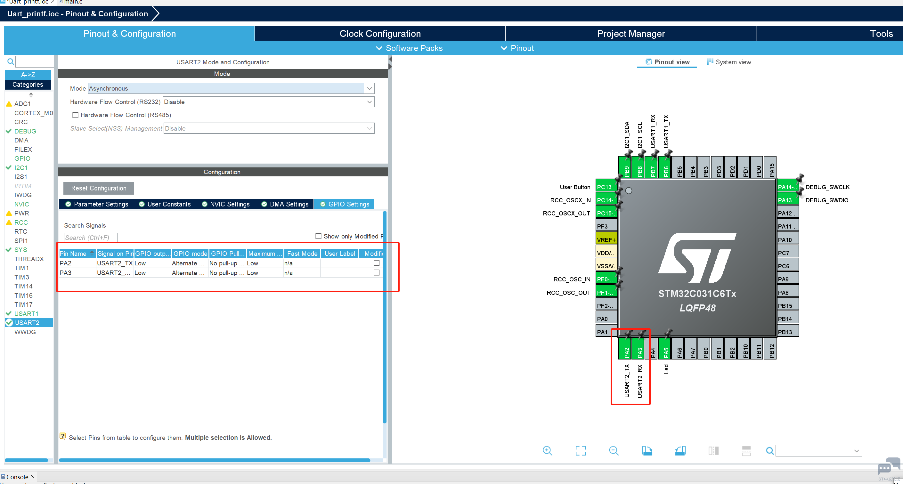Screen dimensions: 903x484
Task: Click the best-fit icon under the chip view
Action: click(581, 450)
